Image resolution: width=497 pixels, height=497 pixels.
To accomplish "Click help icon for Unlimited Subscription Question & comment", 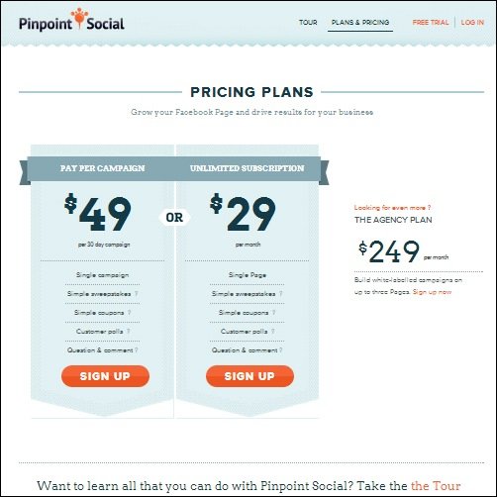I will click(x=280, y=350).
